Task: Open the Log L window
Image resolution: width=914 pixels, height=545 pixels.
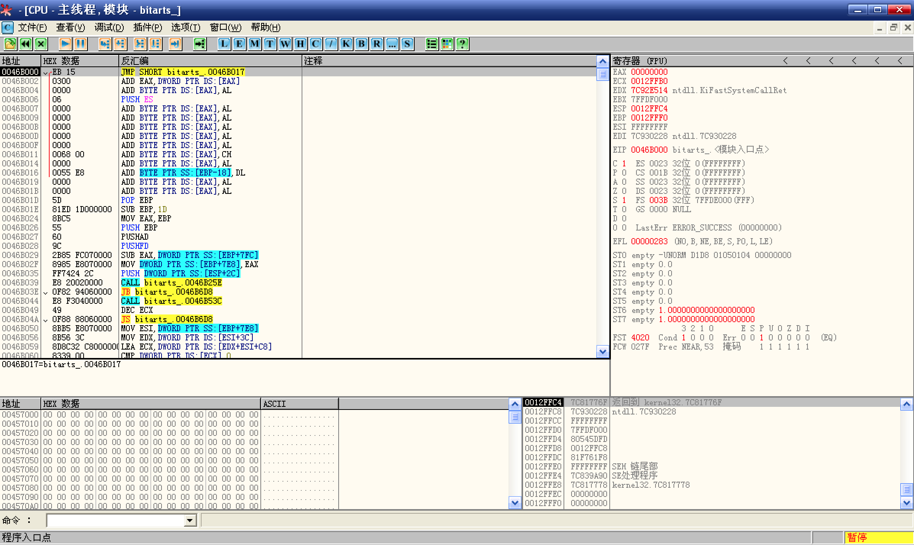Action: coord(224,44)
